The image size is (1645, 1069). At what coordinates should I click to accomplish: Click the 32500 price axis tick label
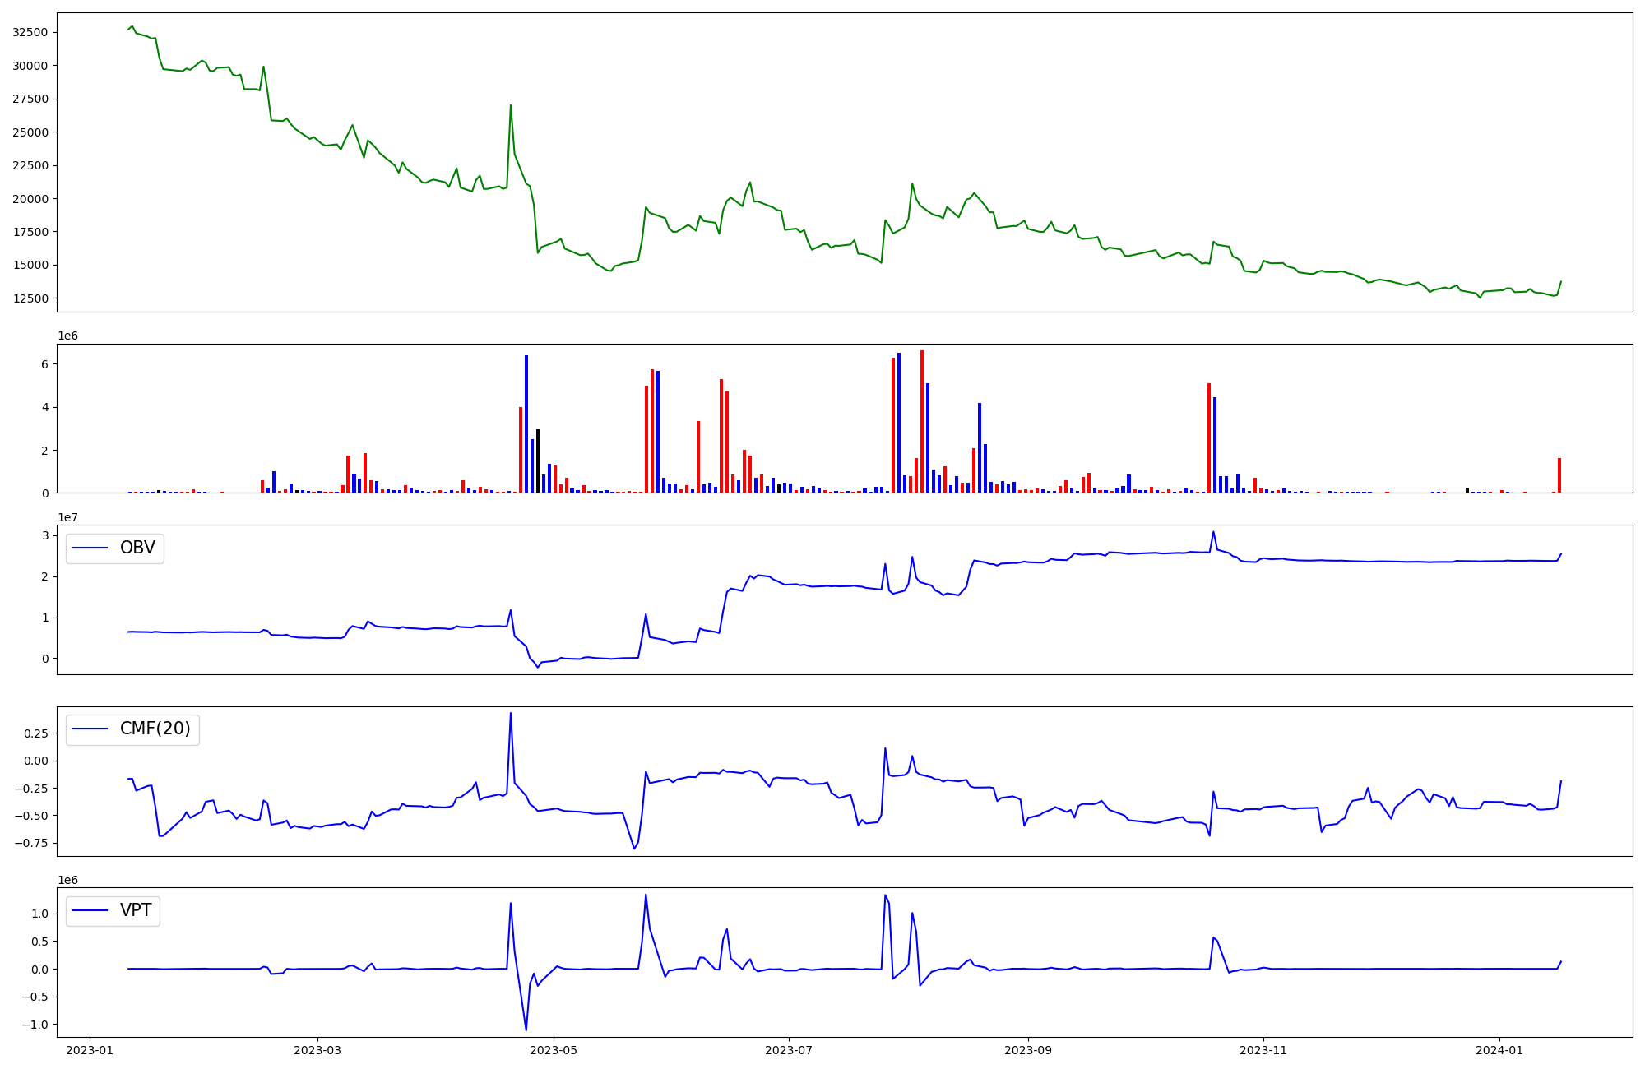(x=30, y=32)
